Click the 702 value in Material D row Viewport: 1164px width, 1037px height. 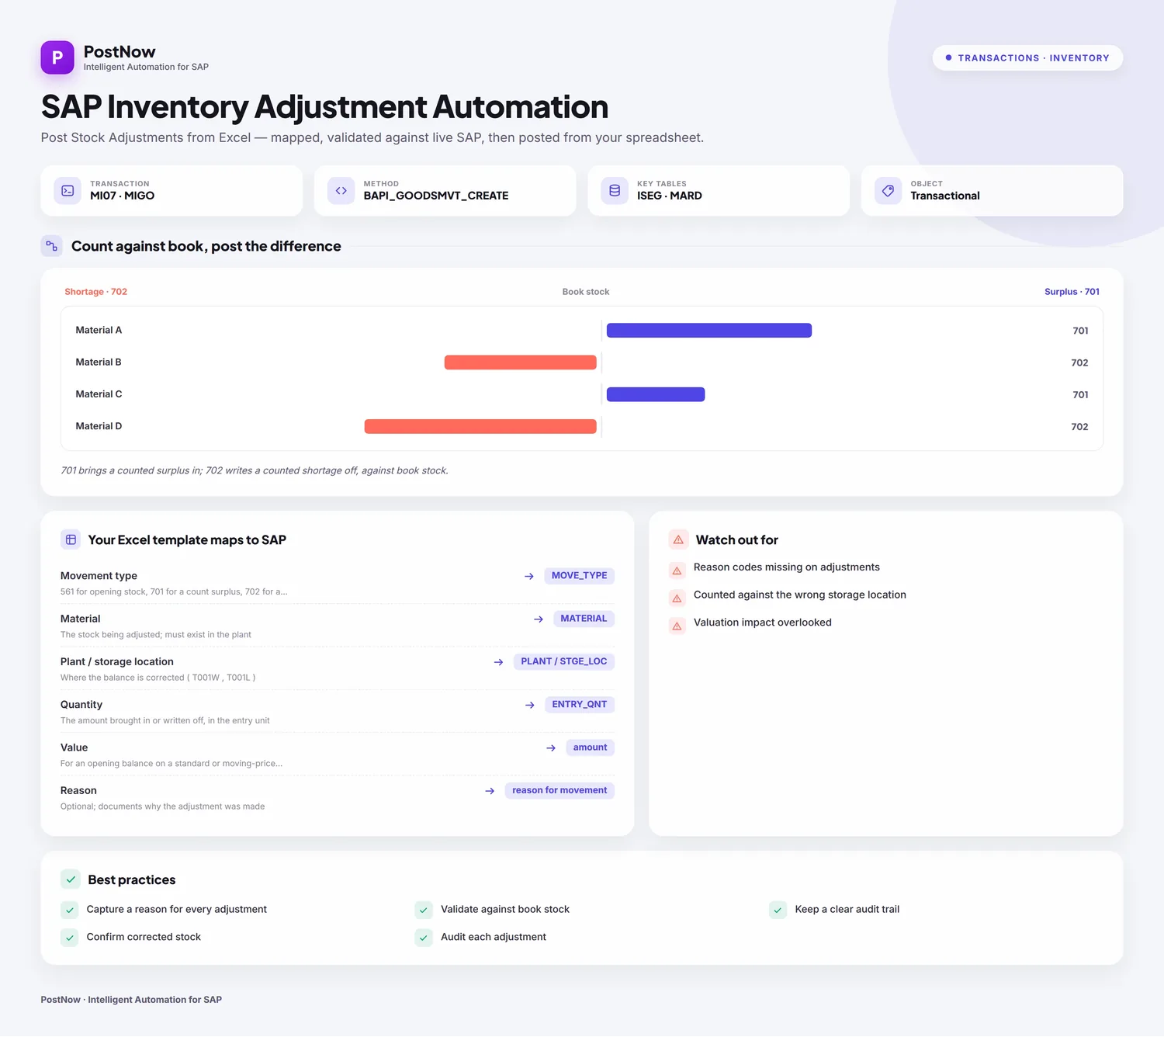1079,427
